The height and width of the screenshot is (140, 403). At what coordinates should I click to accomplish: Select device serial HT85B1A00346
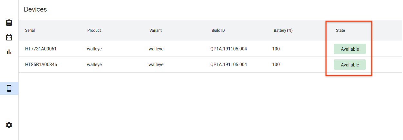tap(41, 65)
